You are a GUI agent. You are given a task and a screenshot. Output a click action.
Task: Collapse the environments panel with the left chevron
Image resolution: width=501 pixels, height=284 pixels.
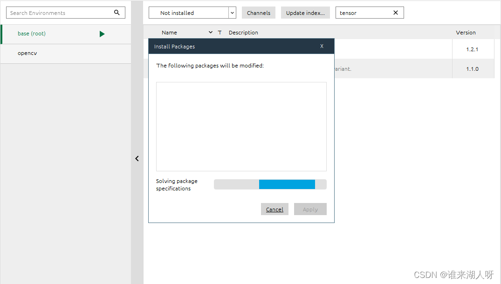pos(137,158)
